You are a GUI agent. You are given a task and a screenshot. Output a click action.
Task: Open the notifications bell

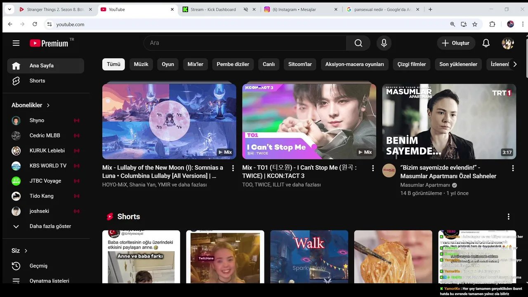click(x=486, y=43)
